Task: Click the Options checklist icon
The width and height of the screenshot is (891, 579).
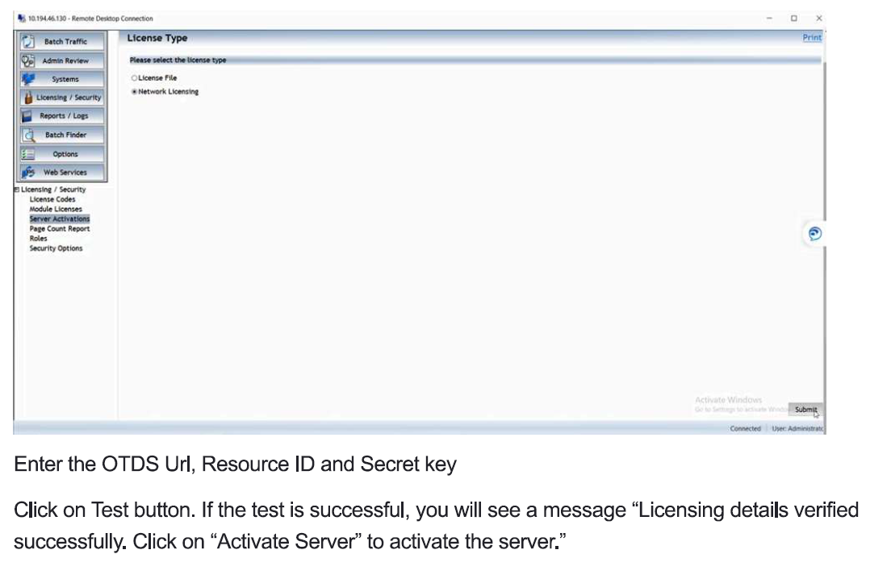Action: pos(29,153)
